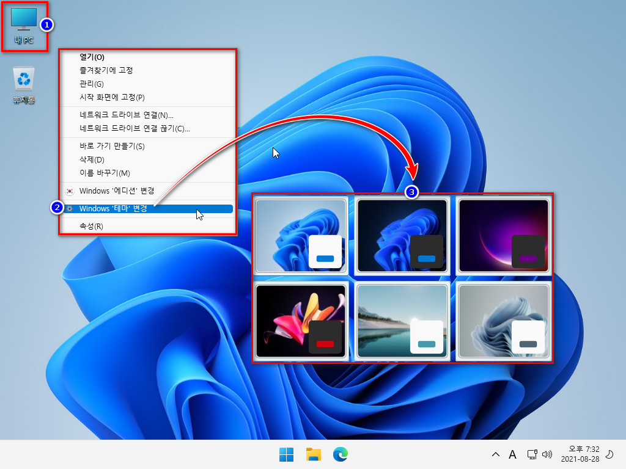Viewport: 626px width, 469px height.
Task: Open the Windows Start button
Action: click(x=286, y=454)
